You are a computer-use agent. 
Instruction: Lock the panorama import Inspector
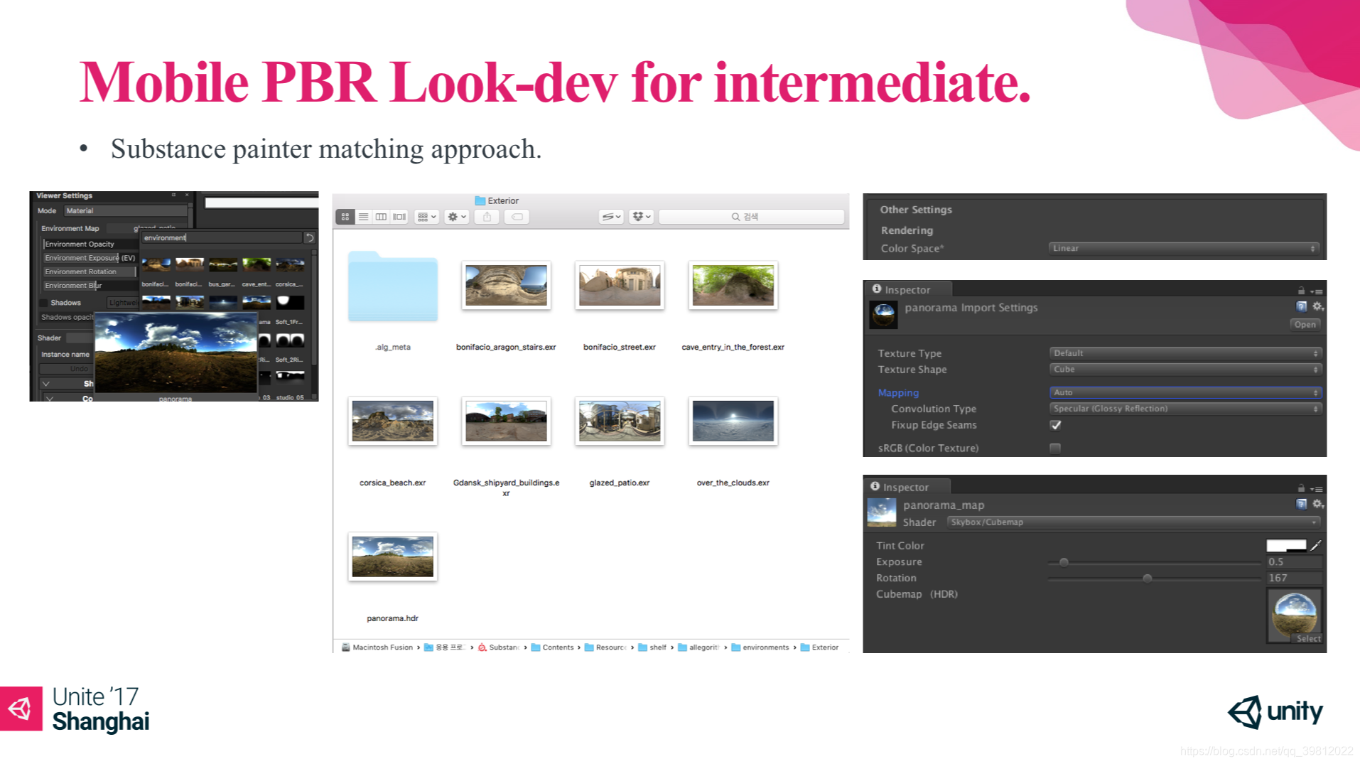(1302, 291)
